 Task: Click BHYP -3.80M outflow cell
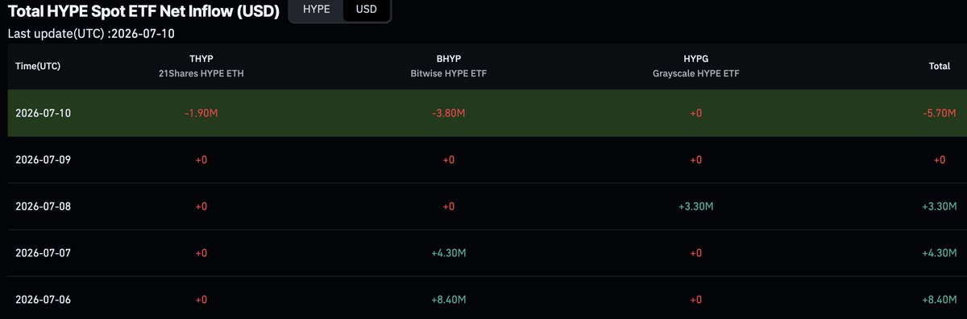[x=449, y=113]
